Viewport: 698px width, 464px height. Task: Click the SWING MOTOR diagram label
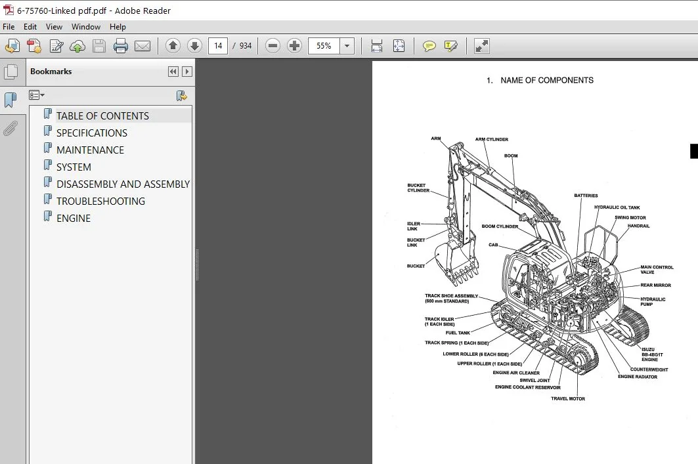tap(630, 217)
